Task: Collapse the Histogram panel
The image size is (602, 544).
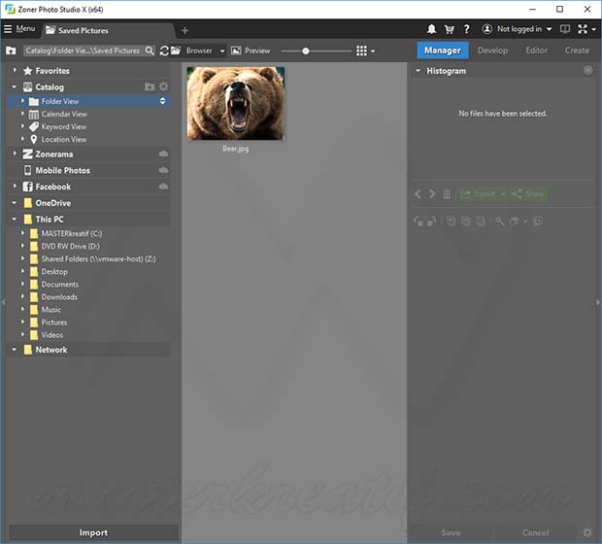Action: tap(418, 71)
